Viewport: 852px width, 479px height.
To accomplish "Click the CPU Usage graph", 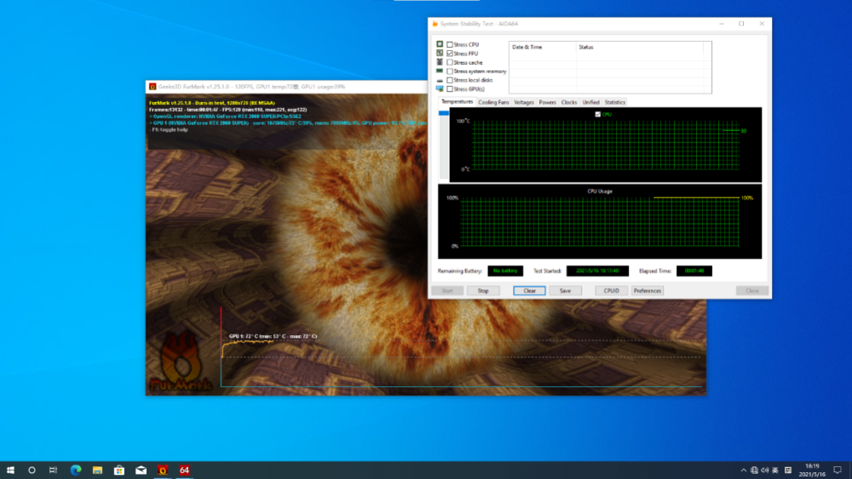I will pyautogui.click(x=600, y=221).
